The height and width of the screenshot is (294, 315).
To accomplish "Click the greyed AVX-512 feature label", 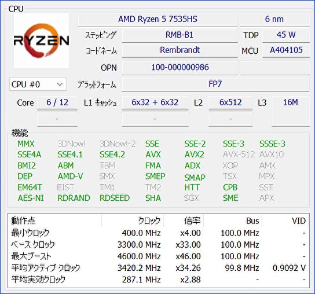I will click(239, 155).
